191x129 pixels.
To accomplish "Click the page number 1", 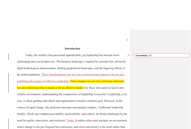I will pos(127,40).
